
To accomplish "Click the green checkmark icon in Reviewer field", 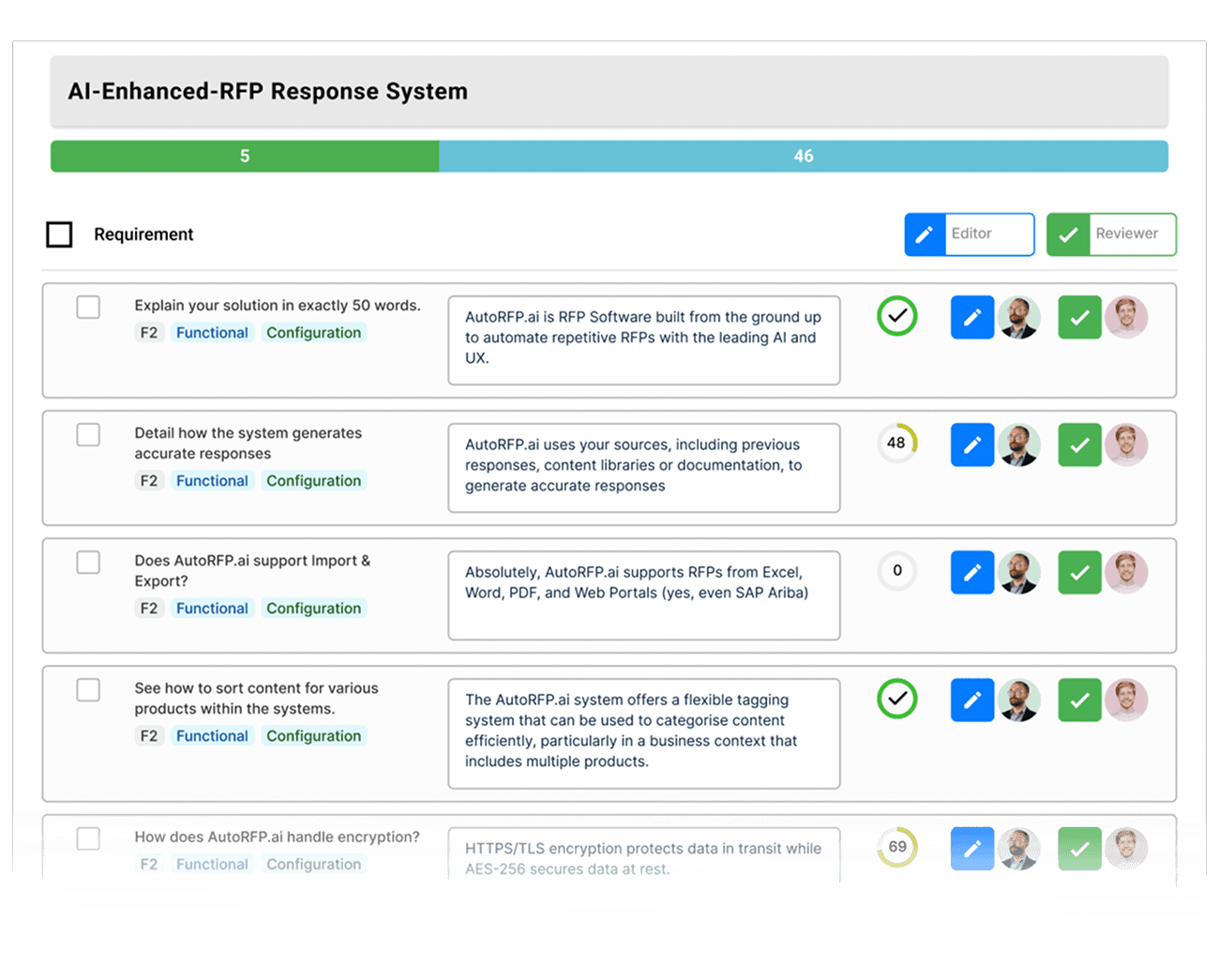I will coord(1068,234).
